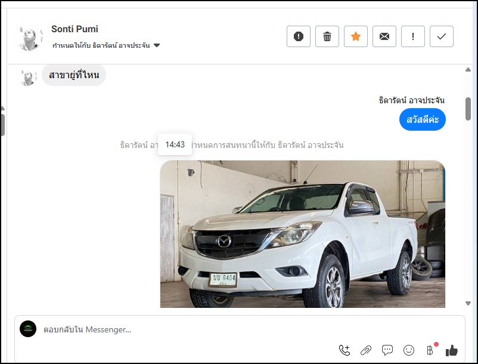The height and width of the screenshot is (364, 478).
Task: Open the emoji picker smiley icon
Action: click(x=409, y=350)
